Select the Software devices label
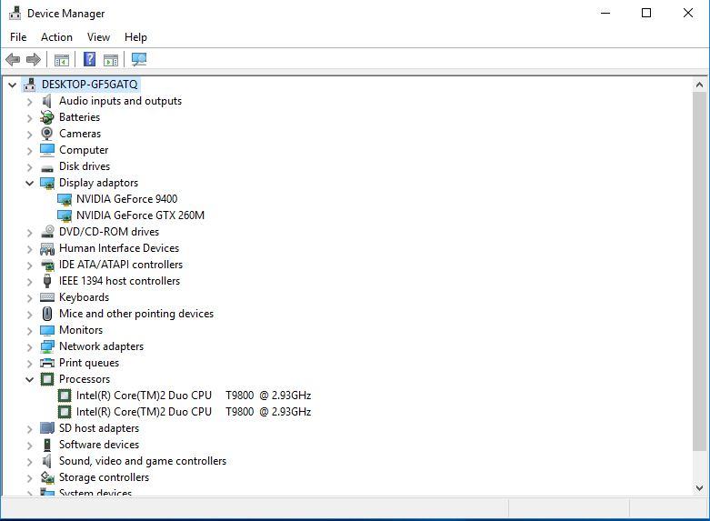 pos(99,445)
